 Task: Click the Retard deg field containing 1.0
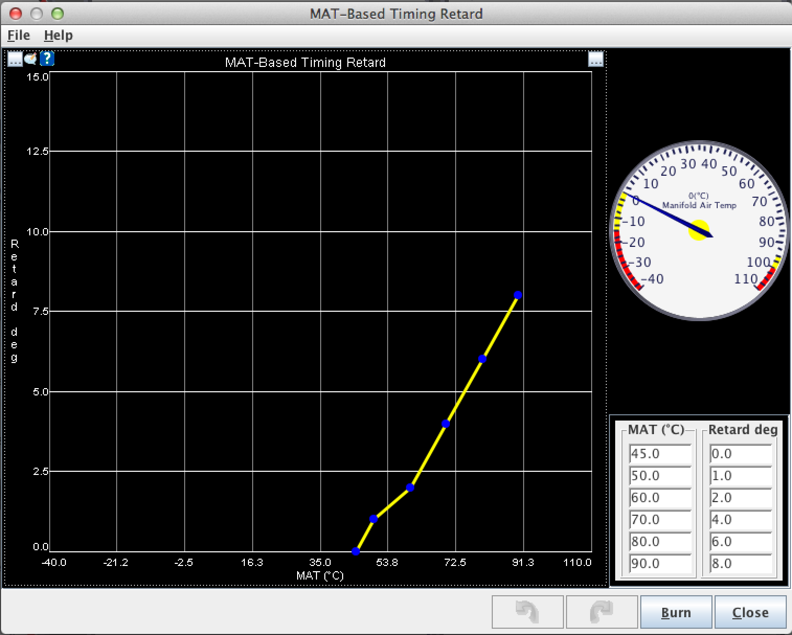click(x=740, y=476)
